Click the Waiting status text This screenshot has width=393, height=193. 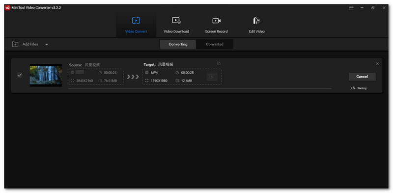pos(362,88)
